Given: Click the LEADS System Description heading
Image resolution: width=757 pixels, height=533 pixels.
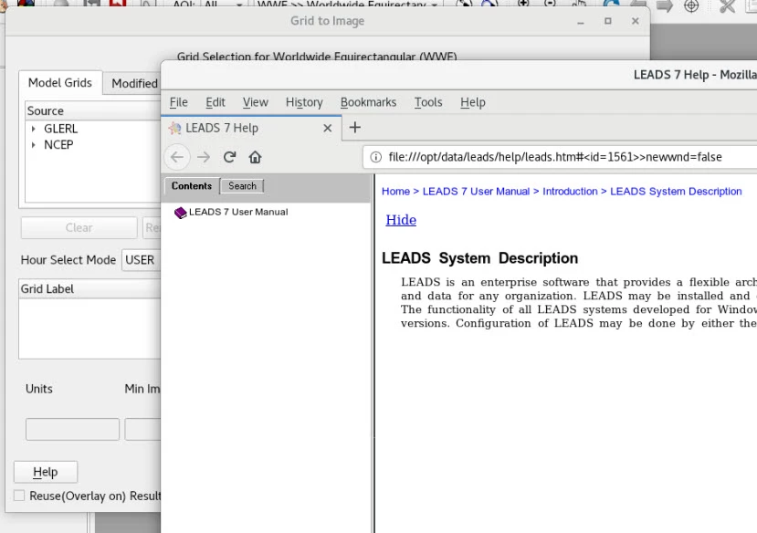Looking at the screenshot, I should pyautogui.click(x=480, y=258).
